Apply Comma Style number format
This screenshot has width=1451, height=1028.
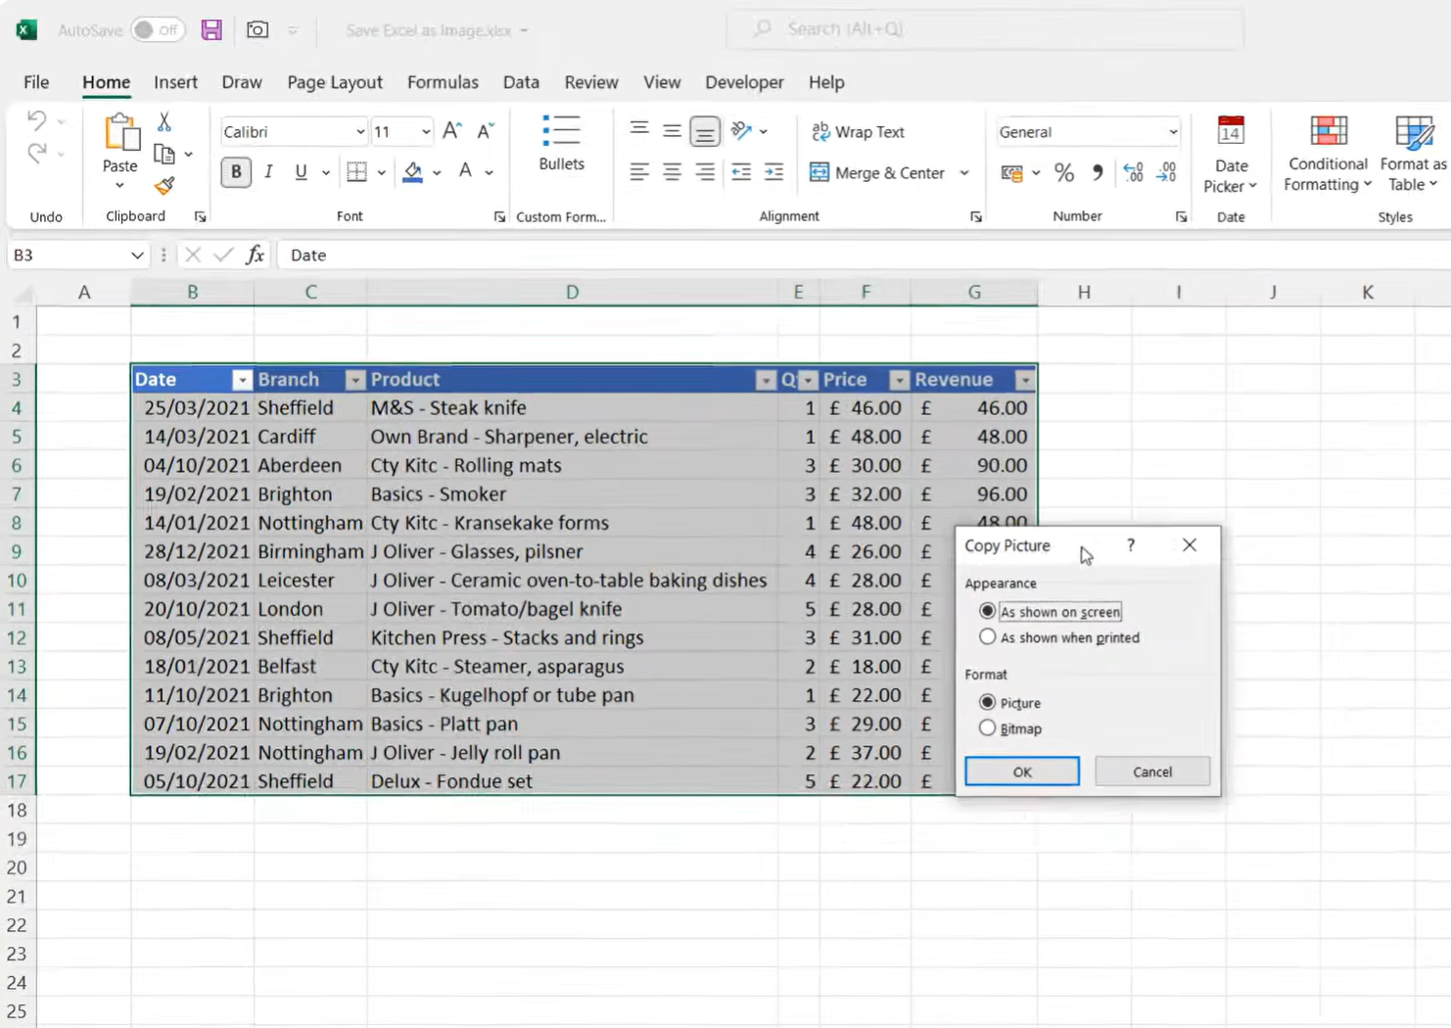(1098, 173)
